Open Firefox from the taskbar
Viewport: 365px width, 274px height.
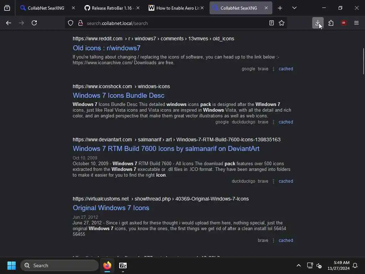(107, 265)
